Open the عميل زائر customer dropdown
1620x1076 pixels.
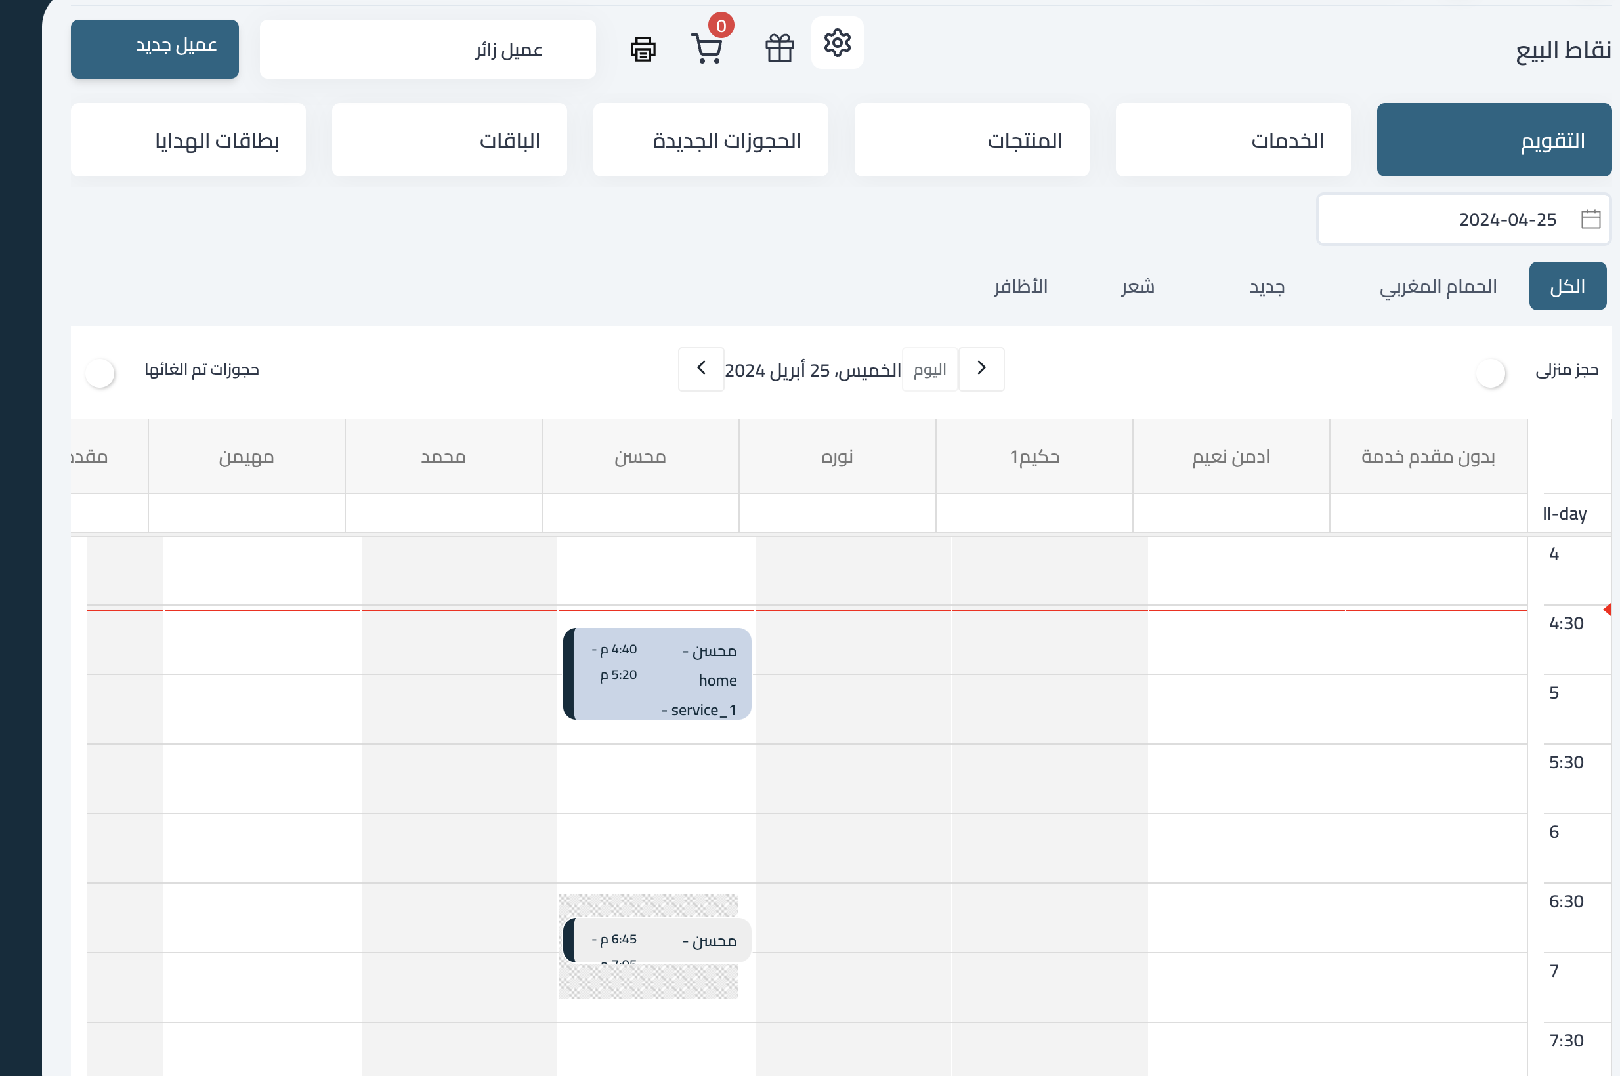pyautogui.click(x=428, y=49)
